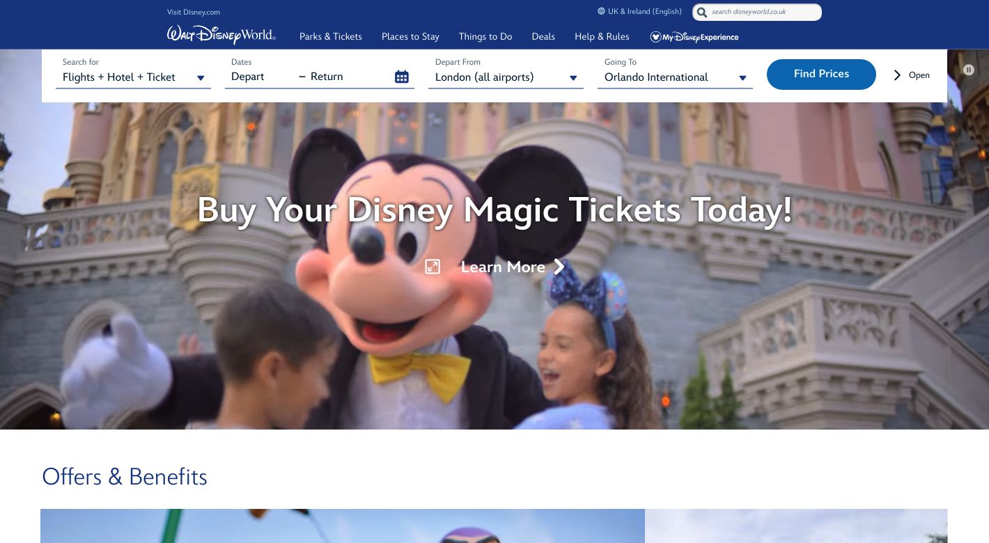Click the magnifying glass search icon
Viewport: 989px width, 543px height.
pos(702,13)
